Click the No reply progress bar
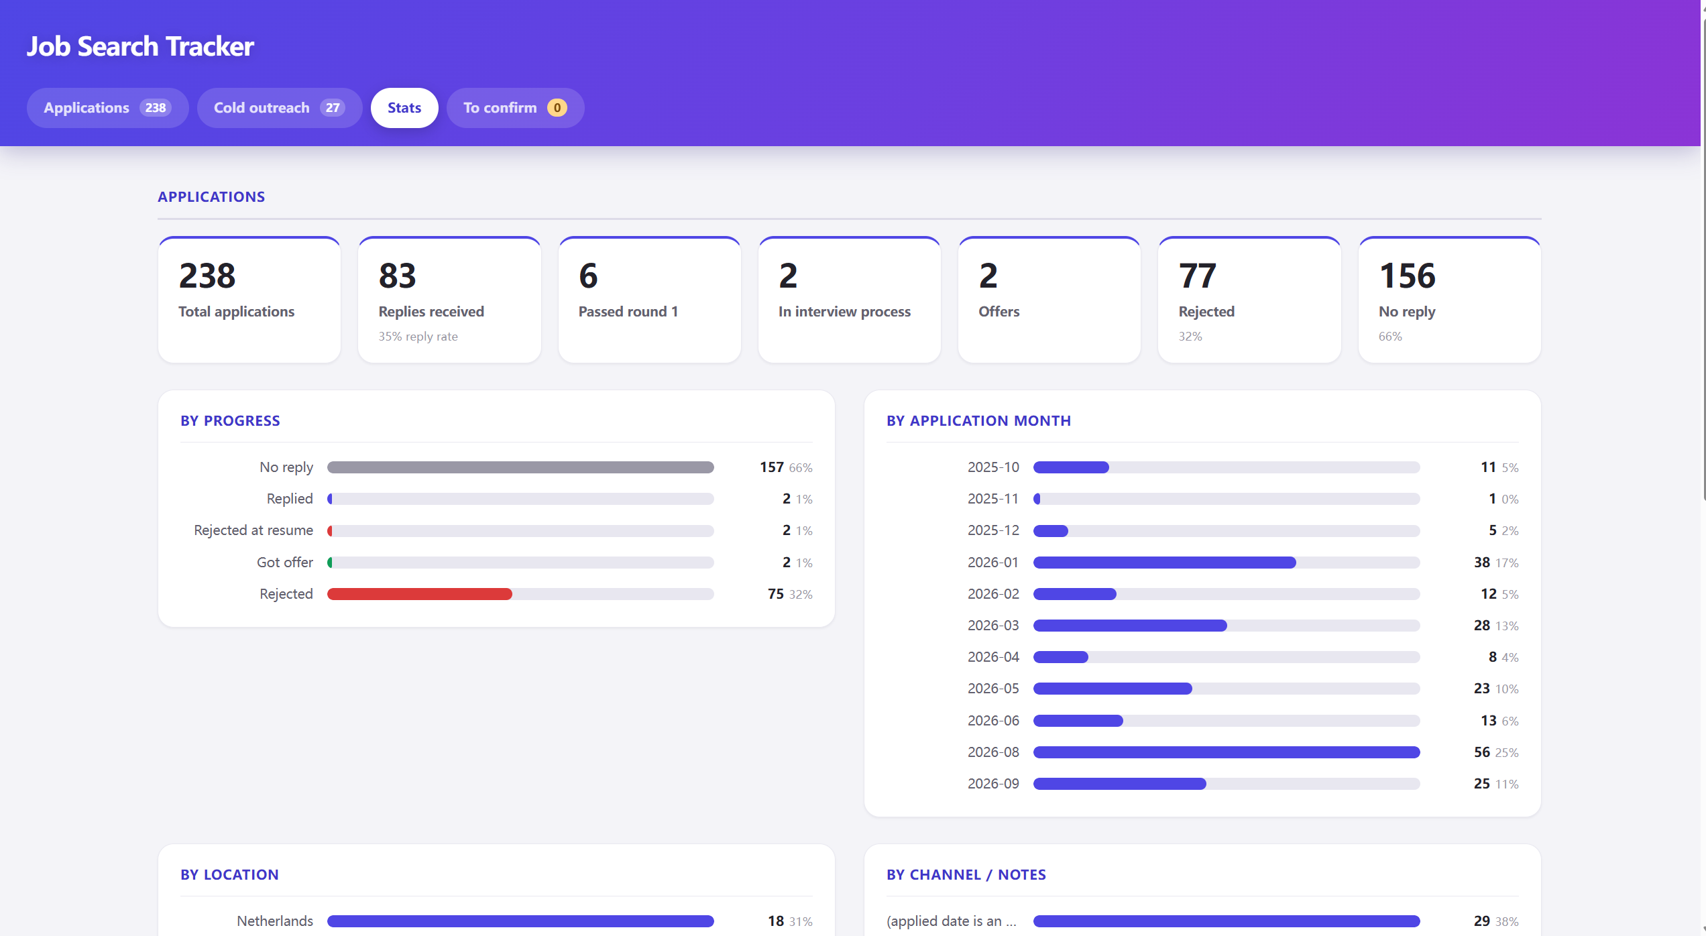Image resolution: width=1706 pixels, height=936 pixels. coord(520,467)
